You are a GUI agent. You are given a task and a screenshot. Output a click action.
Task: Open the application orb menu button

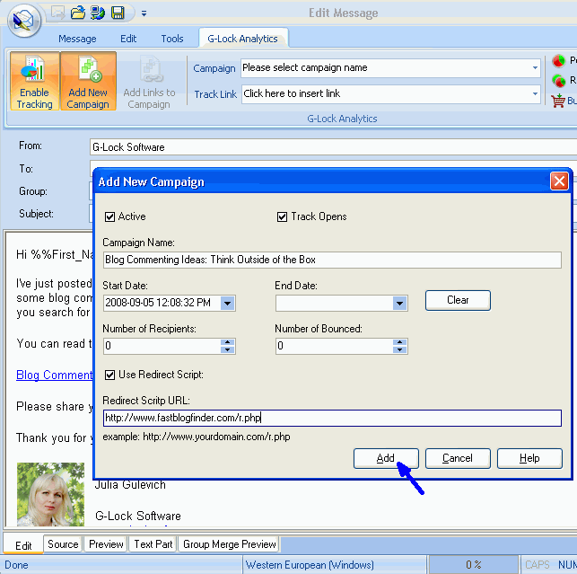pyautogui.click(x=24, y=21)
